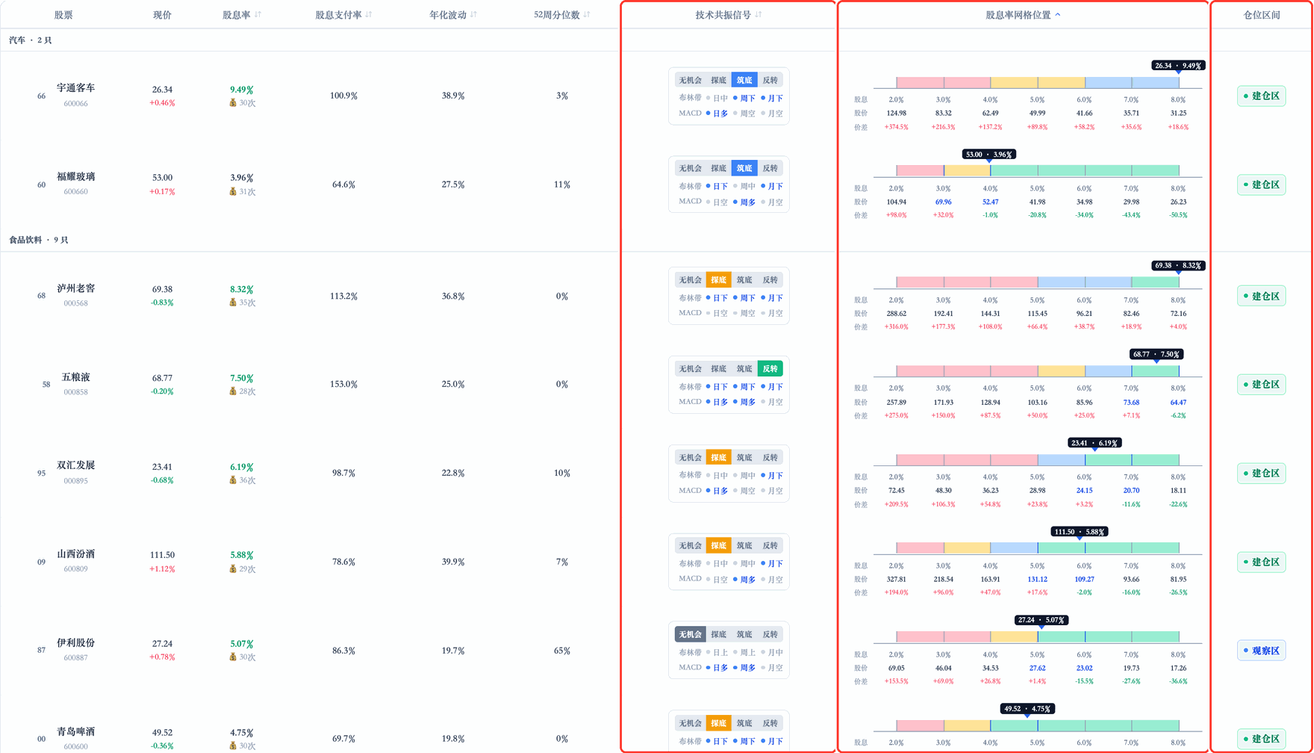Click 观察区 badge for 伊利股份

coord(1261,651)
